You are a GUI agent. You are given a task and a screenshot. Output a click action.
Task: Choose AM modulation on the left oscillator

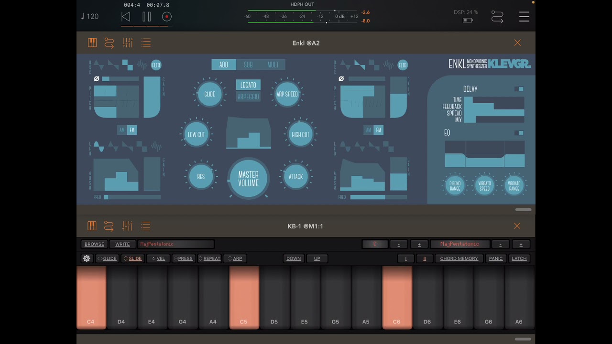pos(122,130)
